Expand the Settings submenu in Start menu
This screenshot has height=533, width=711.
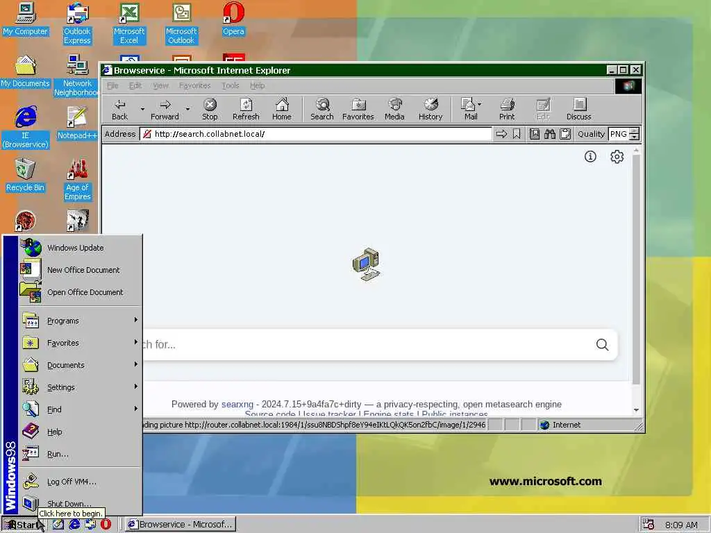tap(81, 387)
